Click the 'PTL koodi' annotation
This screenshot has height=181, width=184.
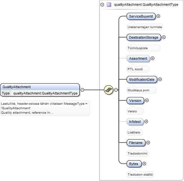point(138,69)
